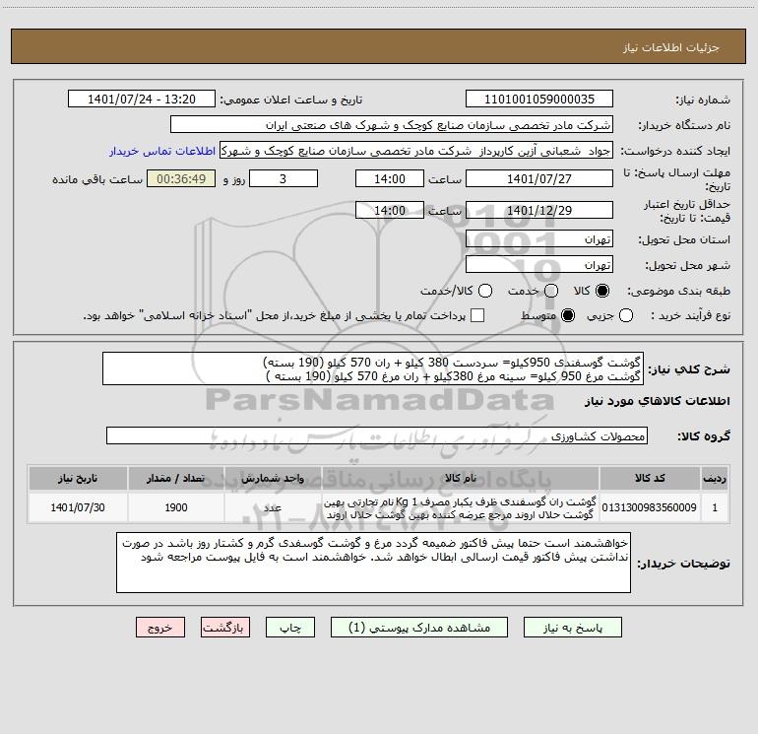Click the product name cell گوشت ران گوسفندی
The width and height of the screenshot is (758, 734).
tap(461, 507)
